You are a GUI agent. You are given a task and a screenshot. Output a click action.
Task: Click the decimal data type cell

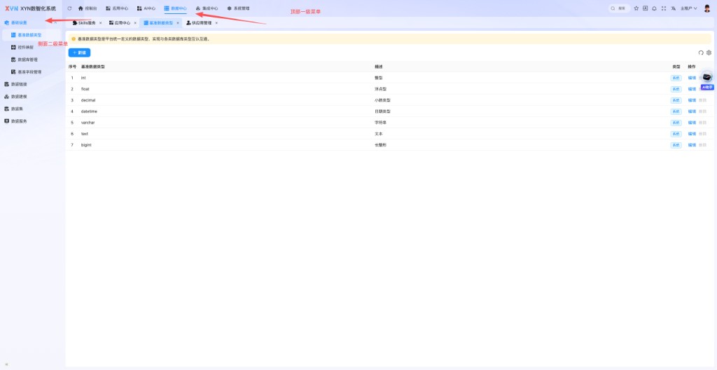click(x=88, y=100)
